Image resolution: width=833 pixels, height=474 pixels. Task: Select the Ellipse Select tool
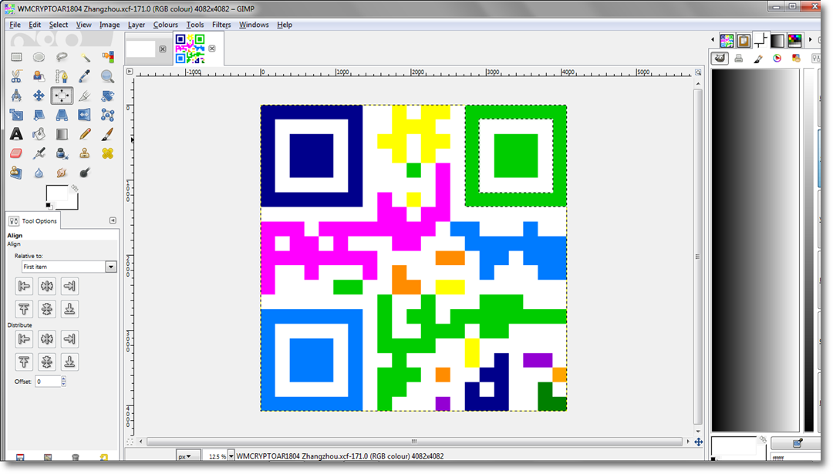(x=39, y=57)
